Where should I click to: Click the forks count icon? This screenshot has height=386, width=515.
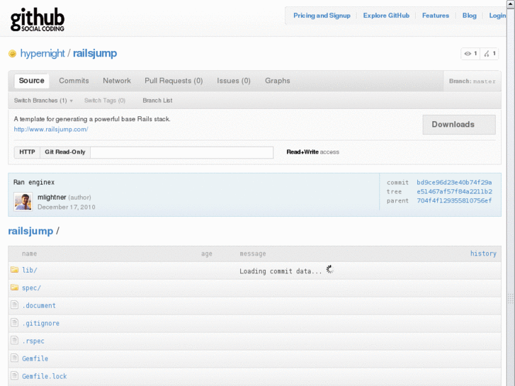(x=487, y=54)
